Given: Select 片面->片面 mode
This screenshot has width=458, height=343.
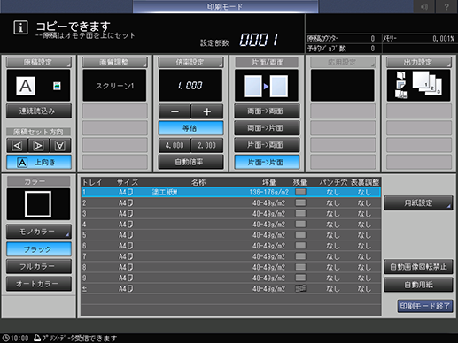Looking at the screenshot, I should tap(267, 162).
